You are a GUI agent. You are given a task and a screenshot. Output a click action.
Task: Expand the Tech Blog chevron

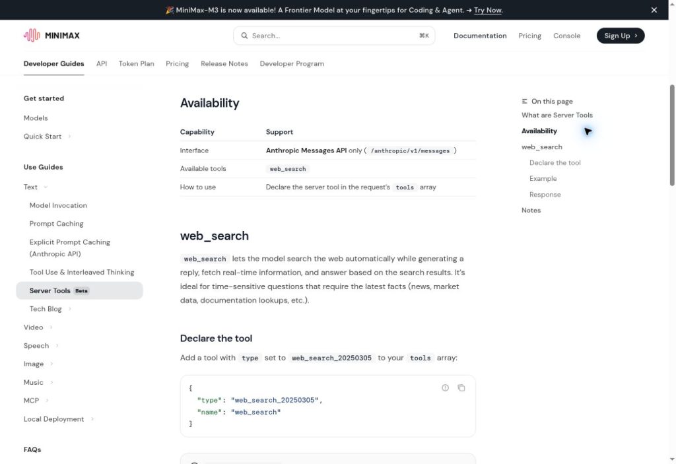pos(70,309)
